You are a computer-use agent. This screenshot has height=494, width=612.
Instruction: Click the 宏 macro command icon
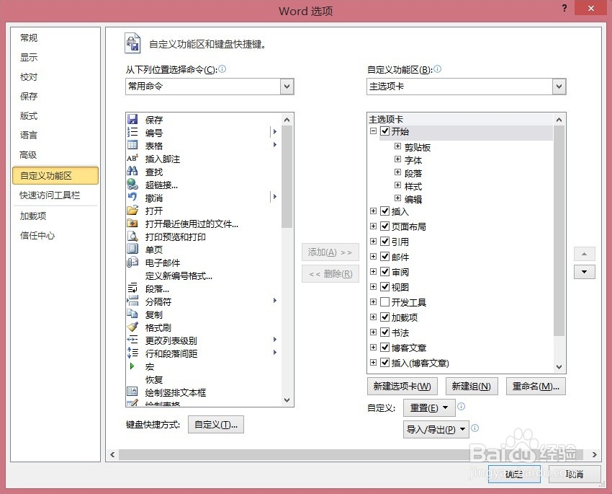click(x=132, y=366)
